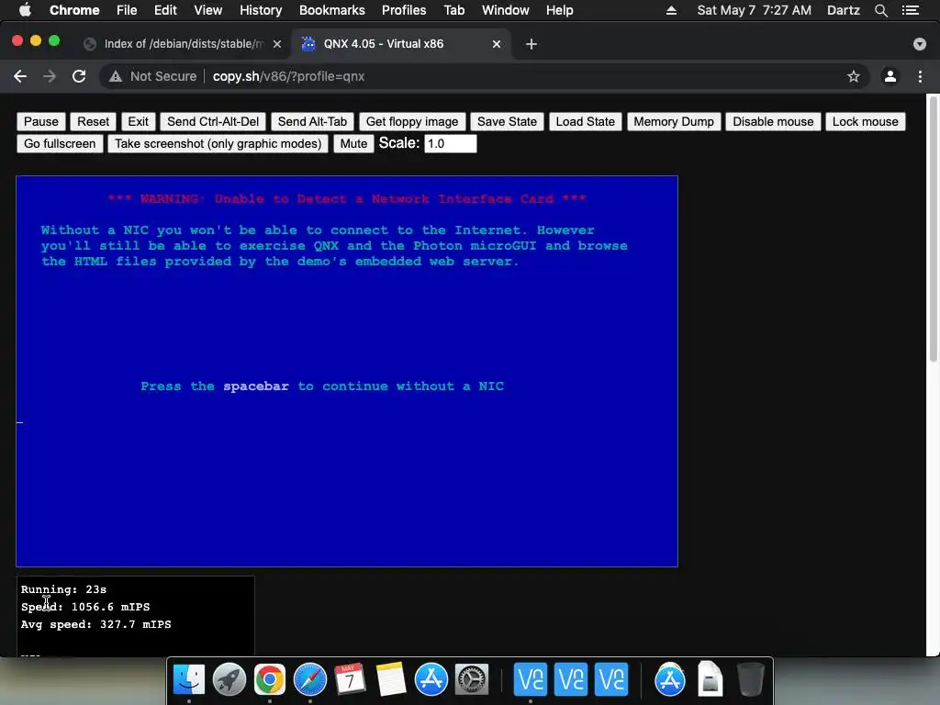Open the Chrome three-dot menu
This screenshot has height=705, width=940.
(920, 76)
